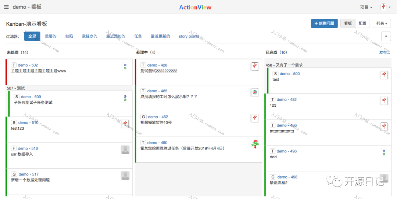Image resolution: width=397 pixels, height=199 pixels.
Task: Open the 列表 dropdown
Action: [x=382, y=23]
